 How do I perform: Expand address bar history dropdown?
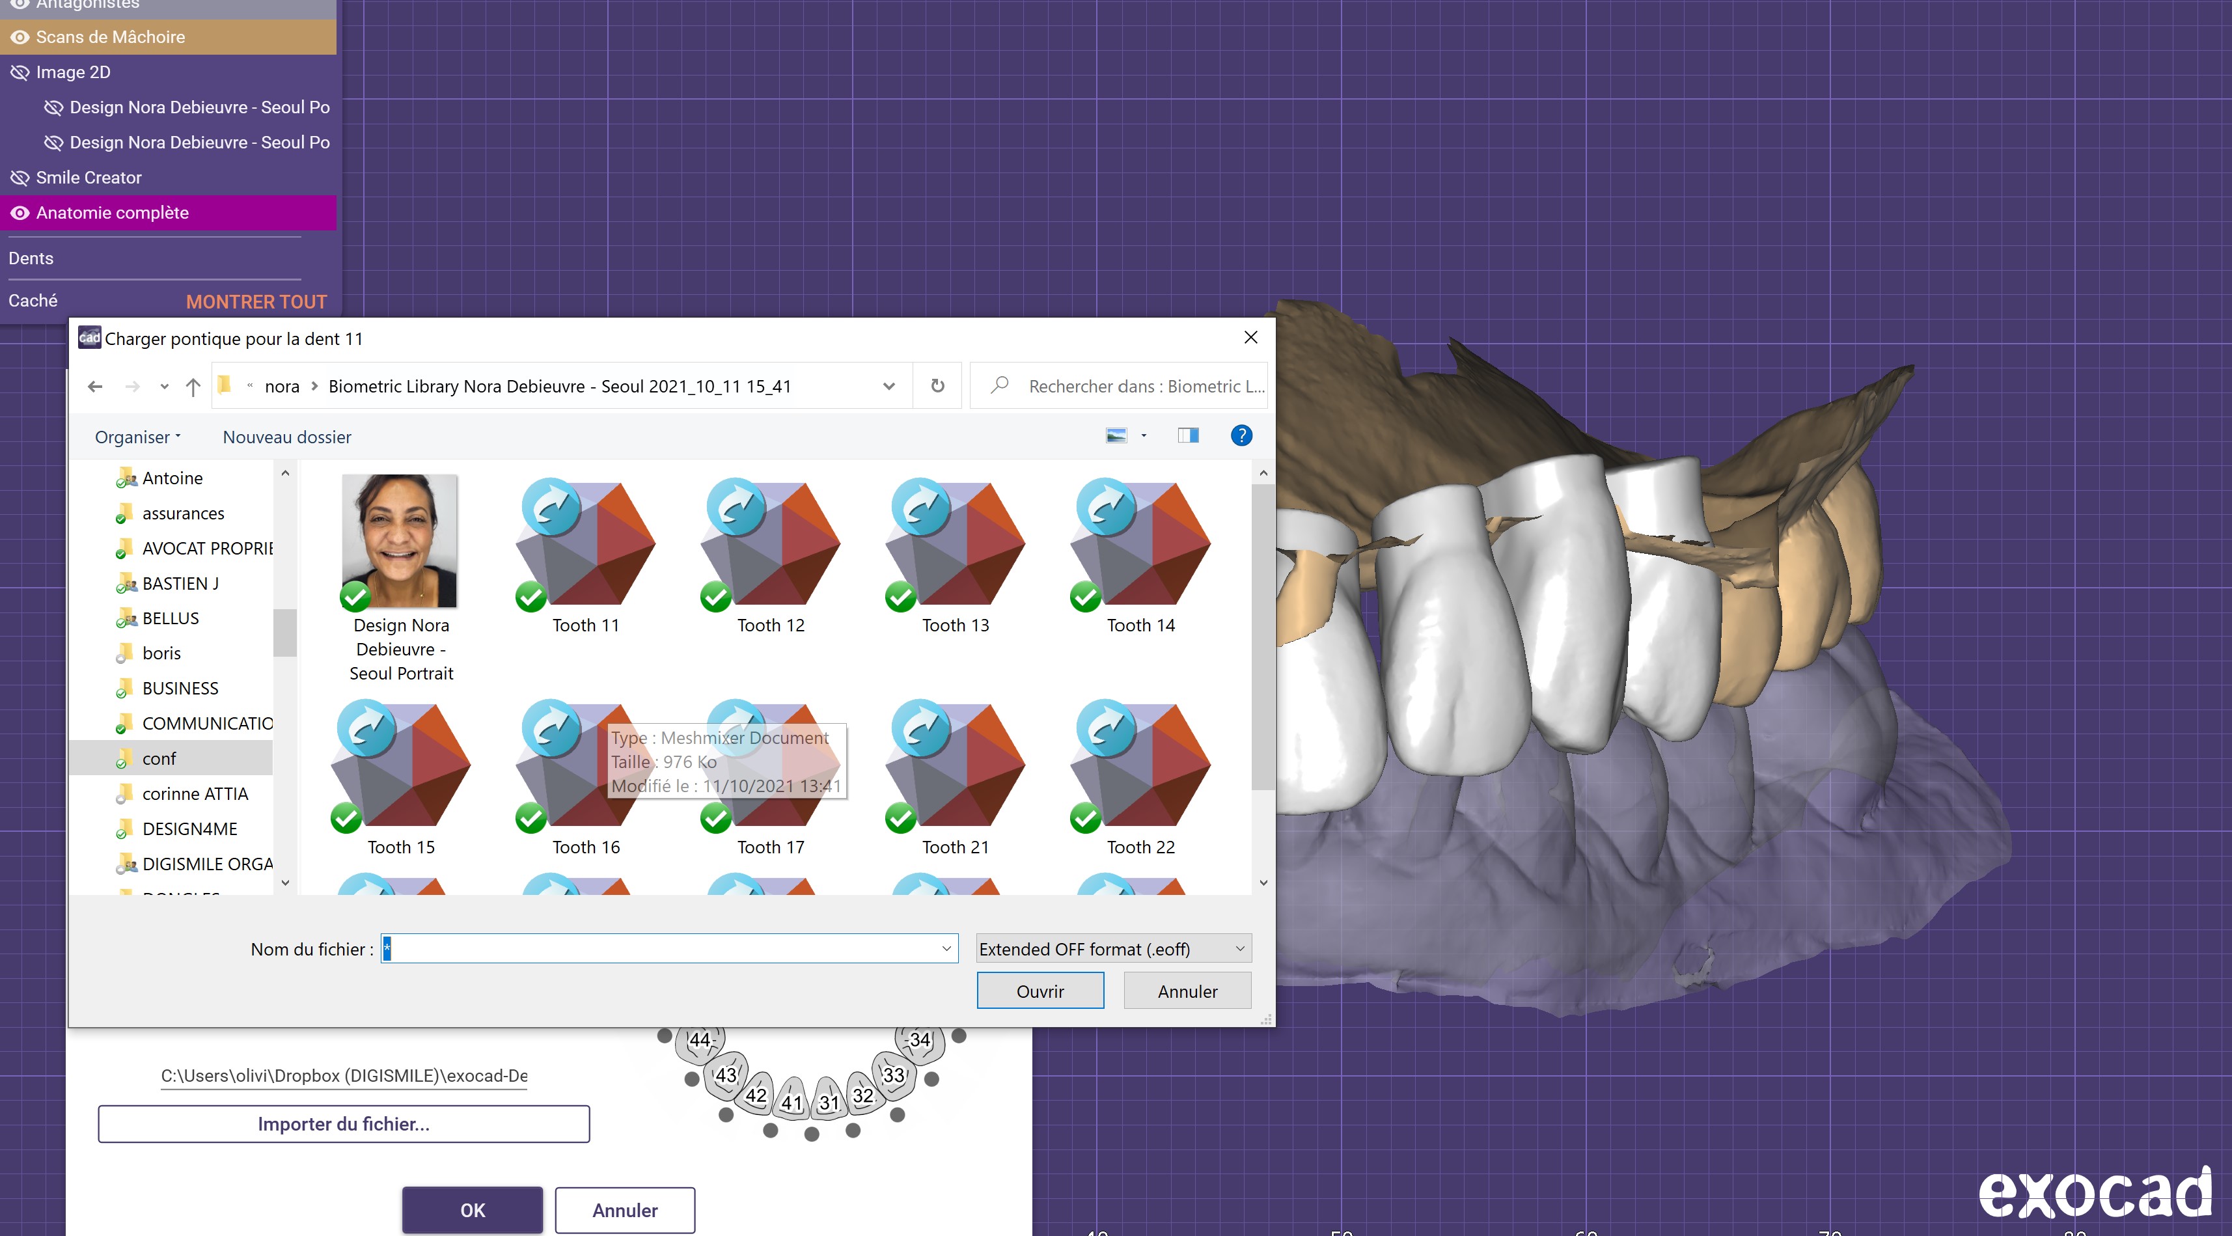tap(888, 387)
